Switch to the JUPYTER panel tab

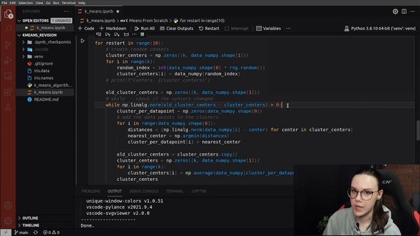coord(198,191)
